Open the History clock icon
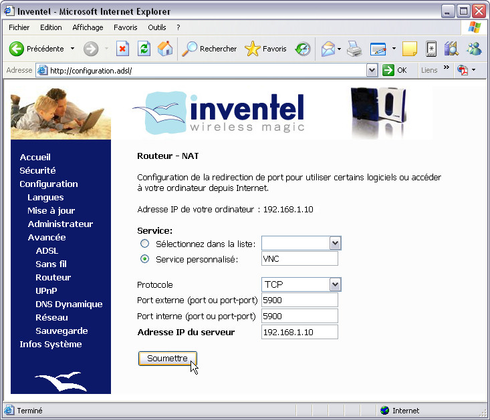490x420 pixels. (x=303, y=49)
